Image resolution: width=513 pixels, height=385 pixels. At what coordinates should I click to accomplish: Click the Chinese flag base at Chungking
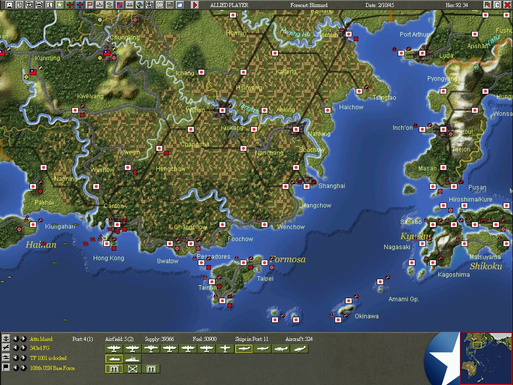(x=106, y=52)
